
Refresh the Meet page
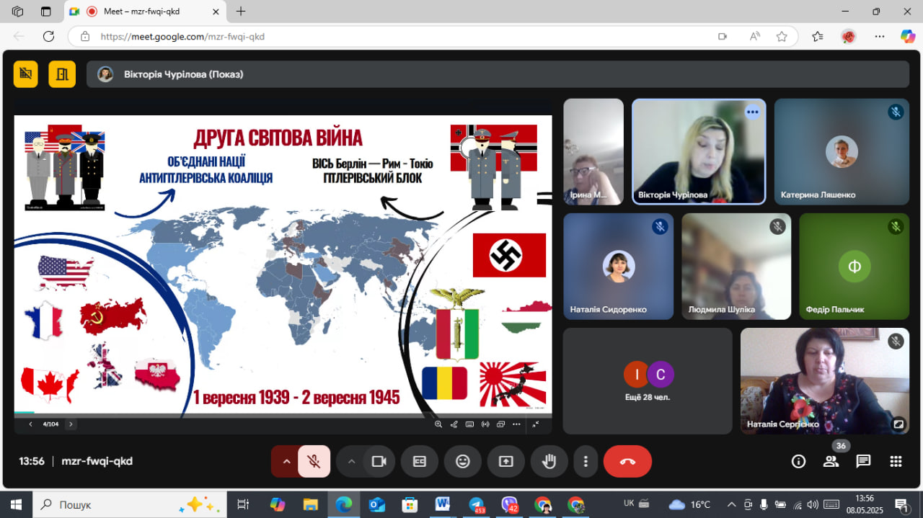click(48, 36)
